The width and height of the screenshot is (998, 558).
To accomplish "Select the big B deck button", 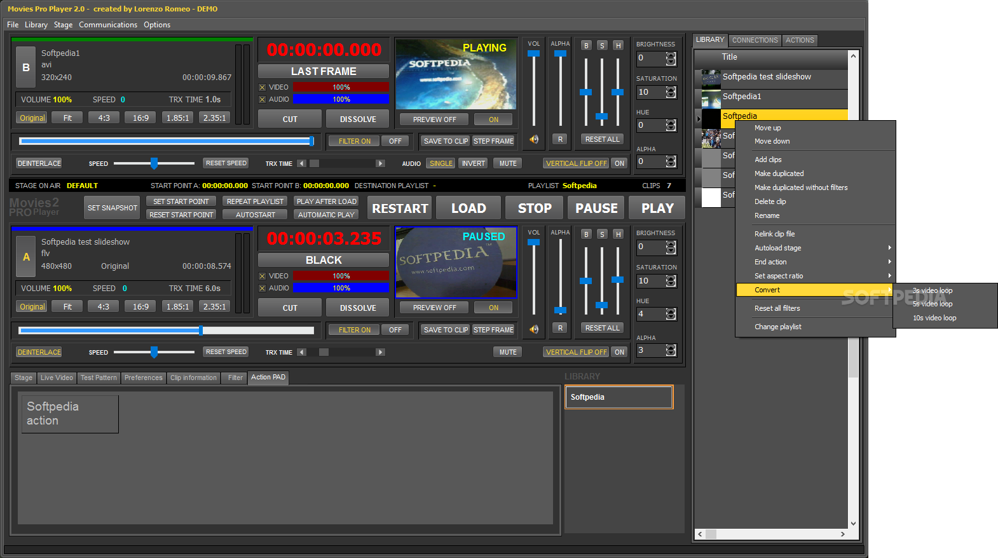I will 25,67.
